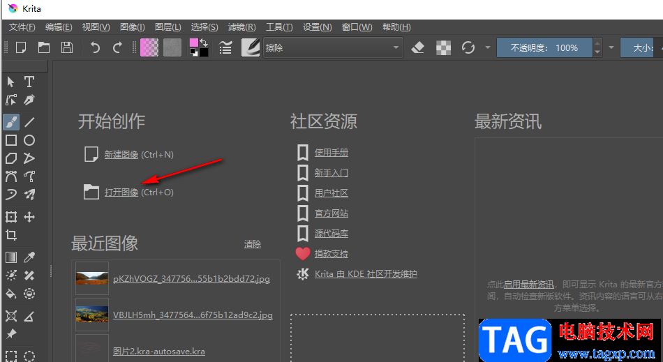Image resolution: width=663 pixels, height=362 pixels.
Task: Open the 新手入门 link
Action: tap(331, 173)
